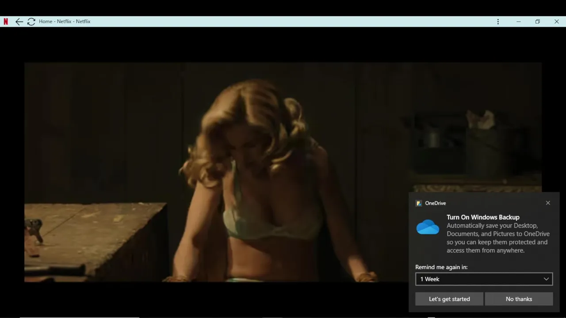Refresh the Netflix page
The width and height of the screenshot is (566, 318).
point(31,22)
